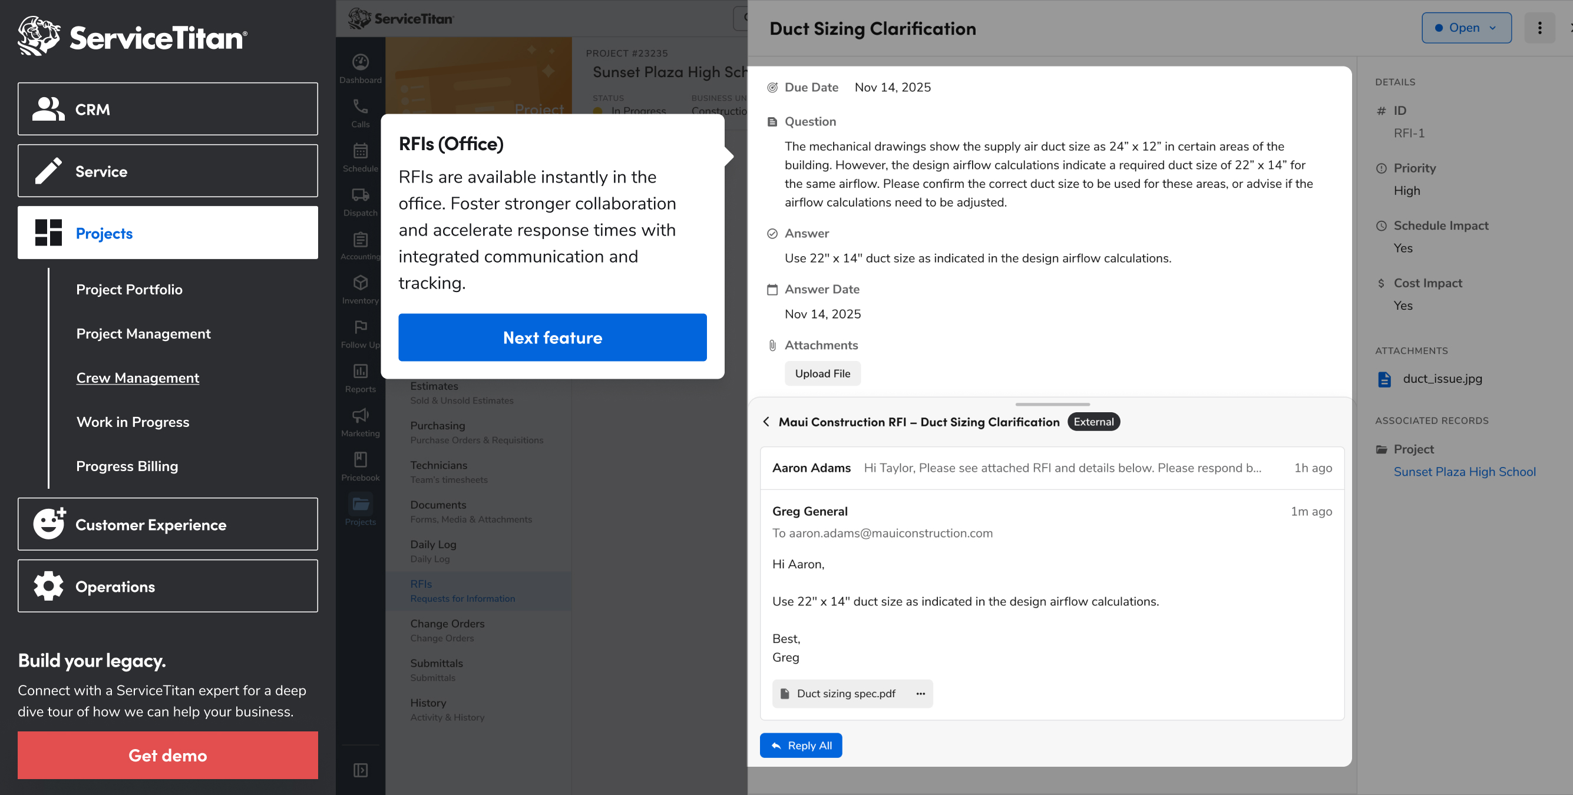Click the Next feature button
The height and width of the screenshot is (795, 1573).
coord(552,337)
